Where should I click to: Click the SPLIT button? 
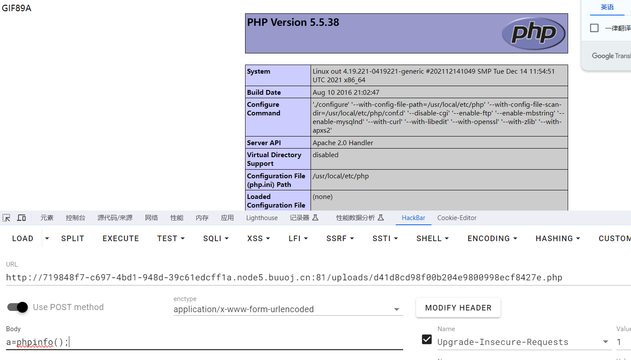tap(72, 239)
